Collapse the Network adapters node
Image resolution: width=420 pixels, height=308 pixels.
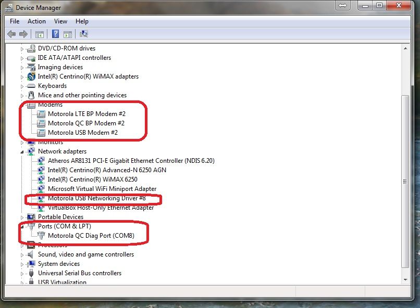(22, 152)
